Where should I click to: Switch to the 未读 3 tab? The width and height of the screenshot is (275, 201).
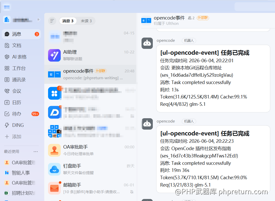point(86,21)
